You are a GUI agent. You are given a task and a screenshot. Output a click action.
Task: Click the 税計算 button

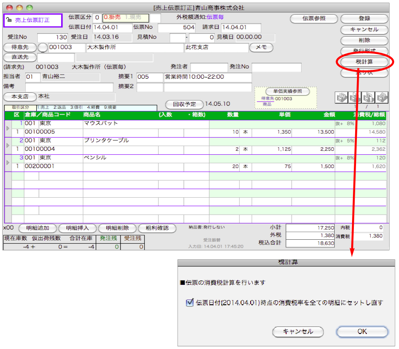pos(364,62)
